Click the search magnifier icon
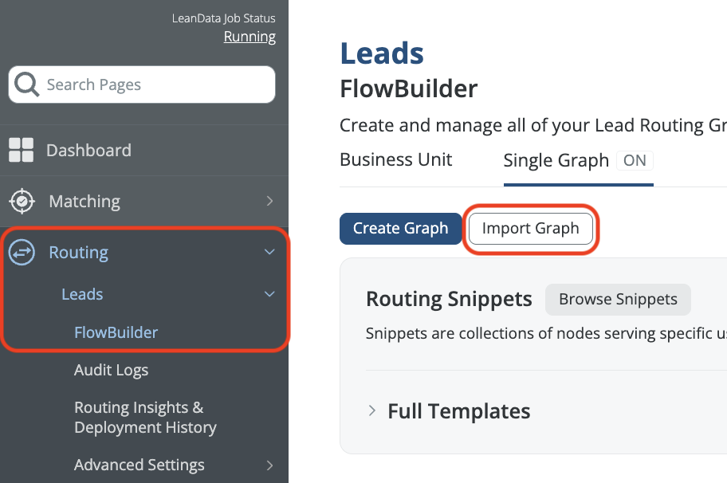The image size is (727, 483). click(x=26, y=84)
